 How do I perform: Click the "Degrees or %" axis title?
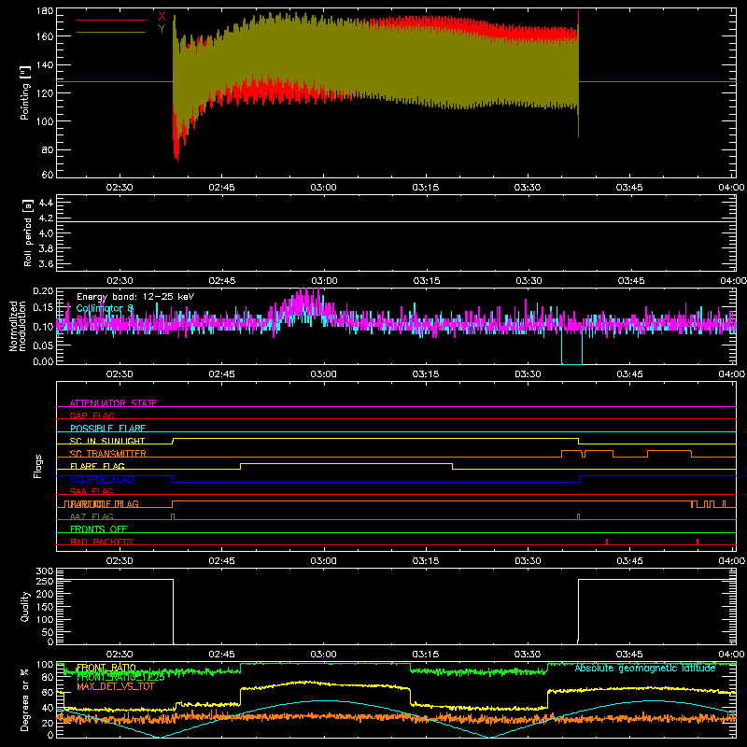[25, 699]
